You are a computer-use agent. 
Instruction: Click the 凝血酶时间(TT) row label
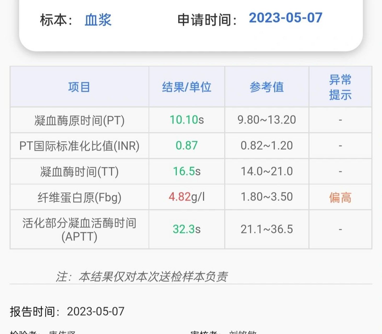pos(79,171)
